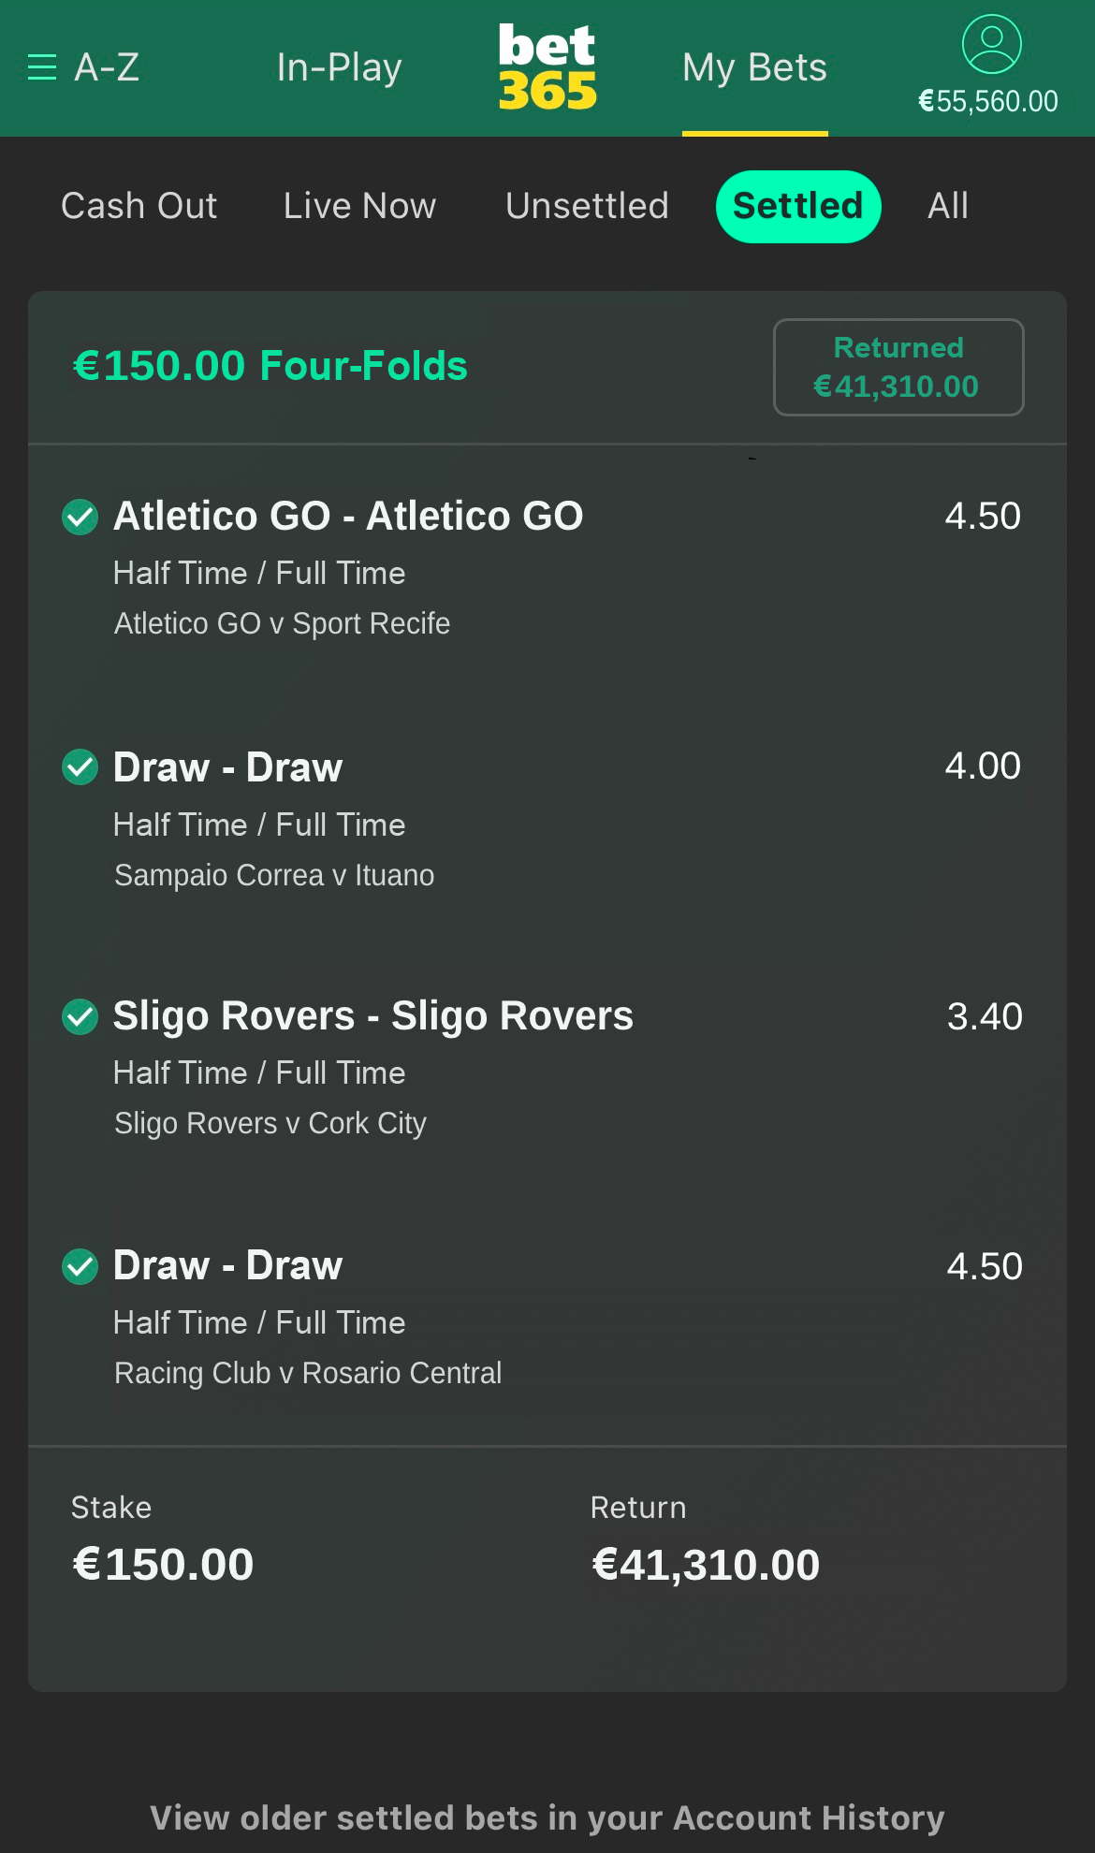Viewport: 1095px width, 1853px height.
Task: Open the account profile icon
Action: tap(991, 44)
